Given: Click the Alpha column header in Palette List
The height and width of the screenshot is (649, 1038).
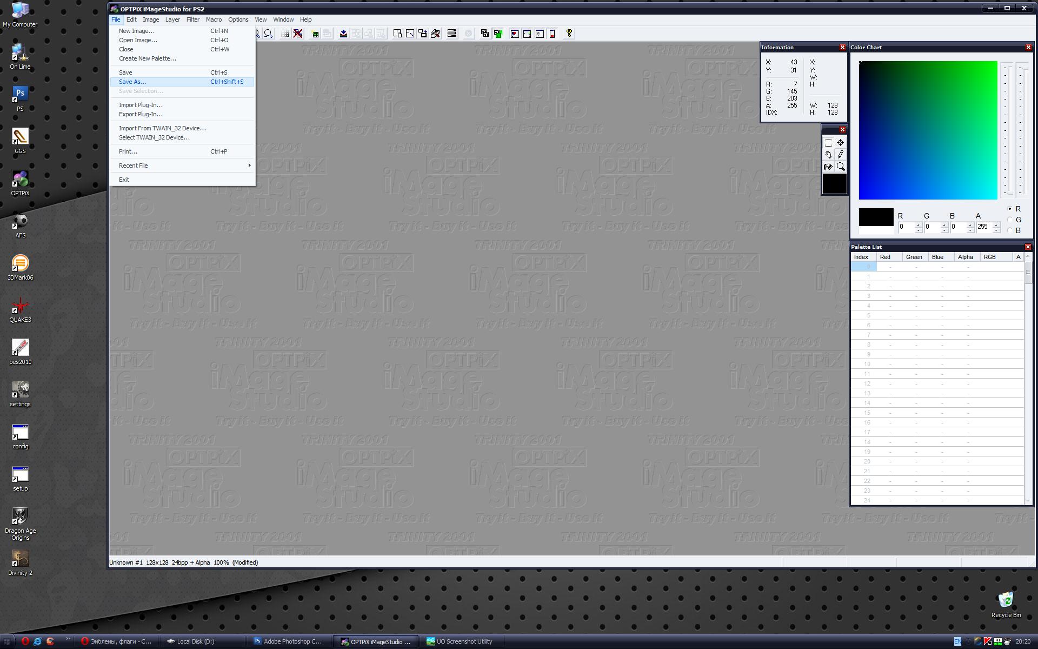Looking at the screenshot, I should pos(967,257).
